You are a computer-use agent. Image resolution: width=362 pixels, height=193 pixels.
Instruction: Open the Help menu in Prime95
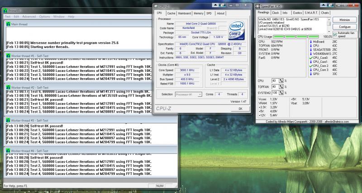pyautogui.click(x=71, y=17)
